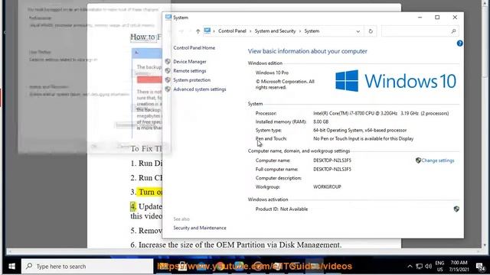Image resolution: width=490 pixels, height=275 pixels.
Task: Click the heading View basic information about your computer
Action: pyautogui.click(x=308, y=51)
